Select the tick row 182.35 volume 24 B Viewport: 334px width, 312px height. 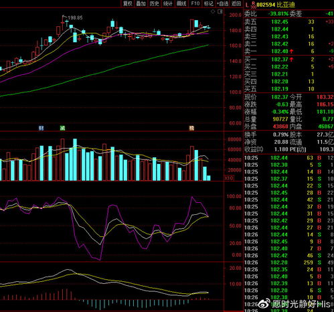[288, 270]
